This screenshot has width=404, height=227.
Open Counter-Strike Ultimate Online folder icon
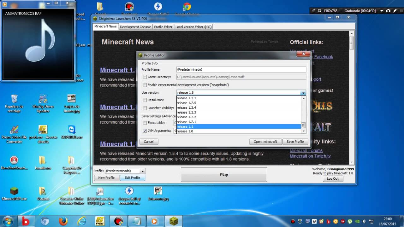point(71,196)
